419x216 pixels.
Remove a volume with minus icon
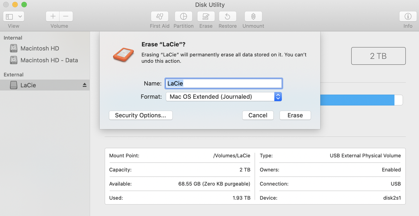point(66,16)
